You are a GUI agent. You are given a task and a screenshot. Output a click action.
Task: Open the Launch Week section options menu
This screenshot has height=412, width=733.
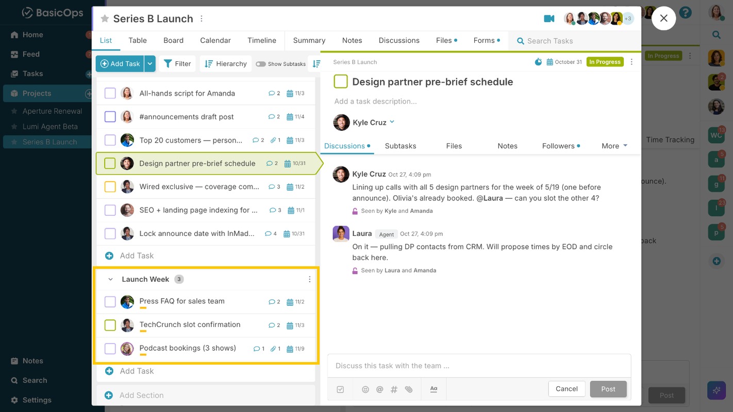(309, 279)
